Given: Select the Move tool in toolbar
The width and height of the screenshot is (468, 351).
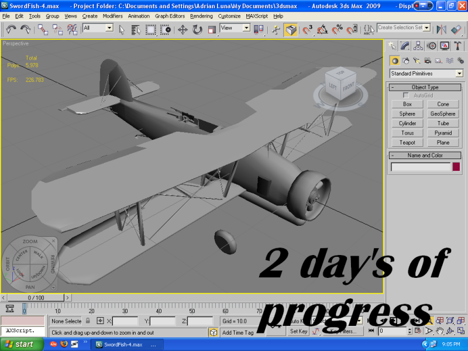Looking at the screenshot, I should tap(183, 29).
